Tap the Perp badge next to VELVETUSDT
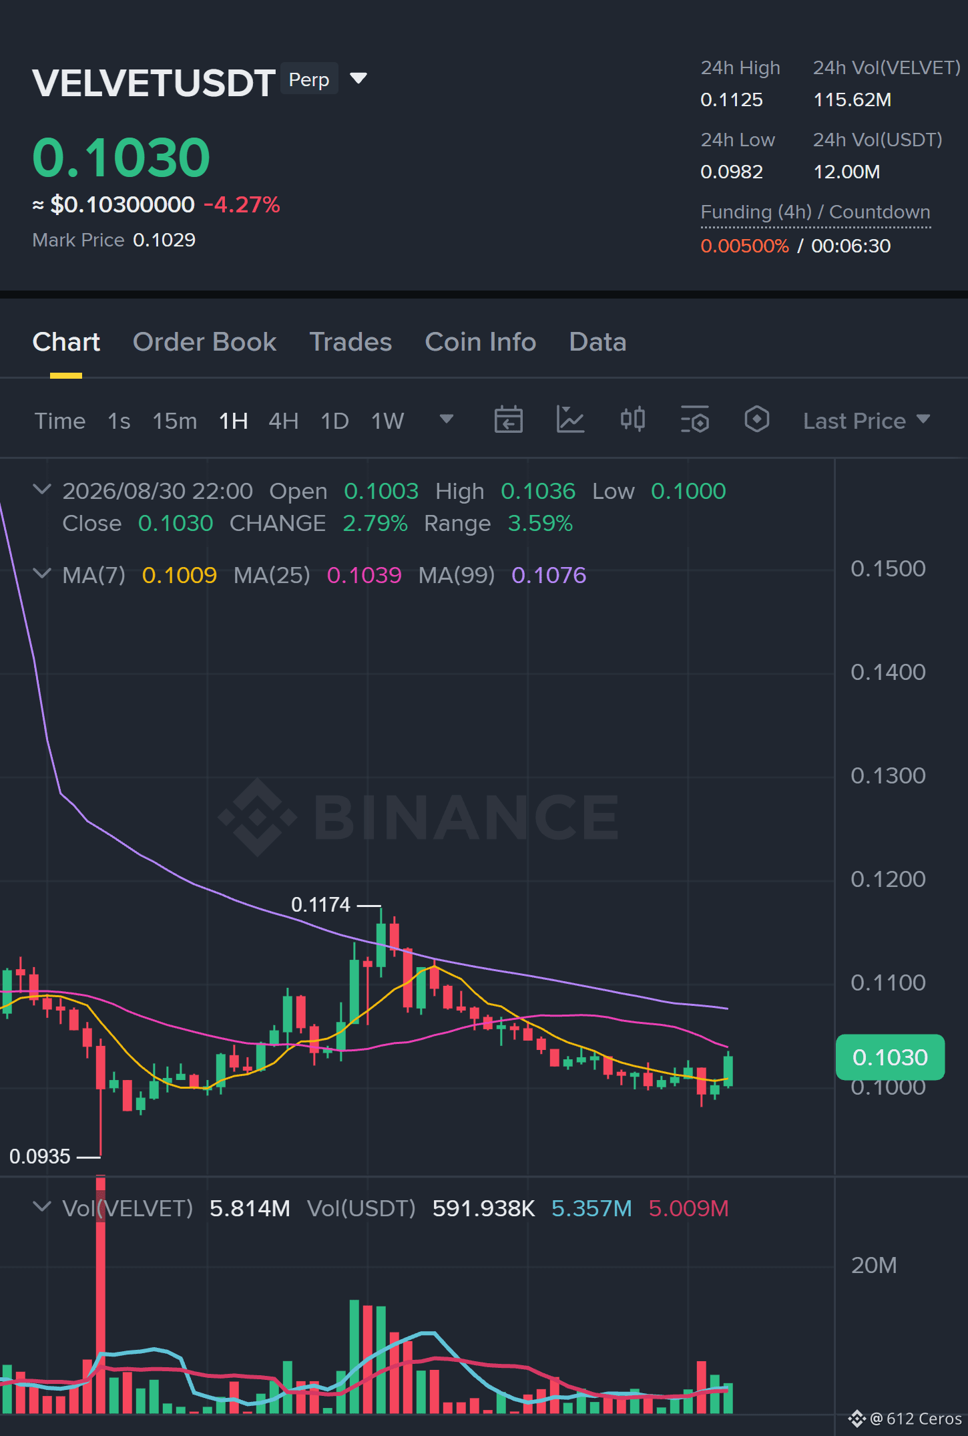 (309, 79)
